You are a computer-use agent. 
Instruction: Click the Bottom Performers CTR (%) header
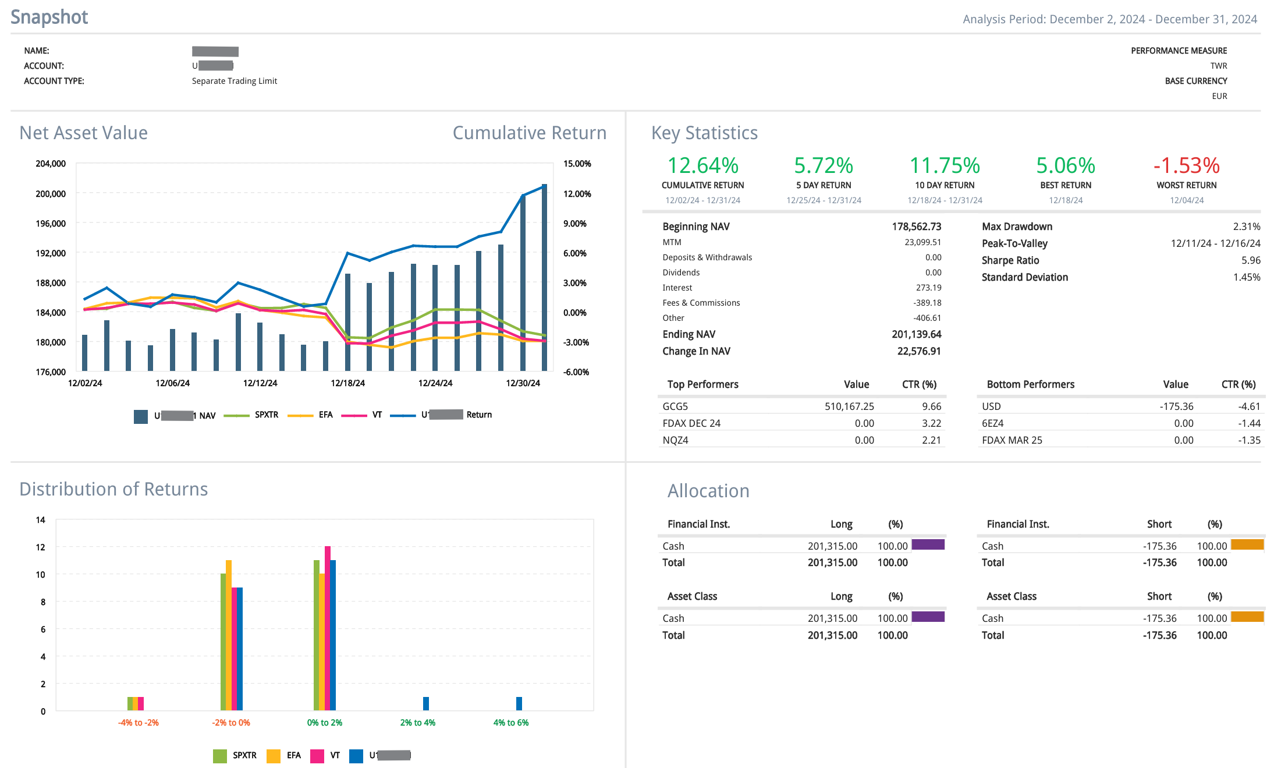point(1238,384)
